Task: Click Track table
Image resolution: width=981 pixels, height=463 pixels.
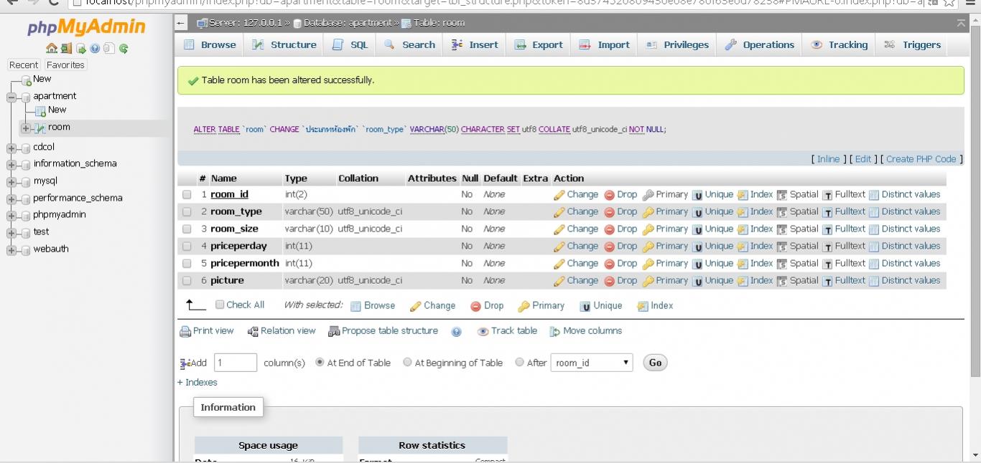Action: click(x=508, y=331)
